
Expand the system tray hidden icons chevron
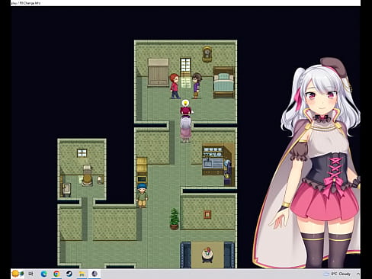tap(358, 274)
